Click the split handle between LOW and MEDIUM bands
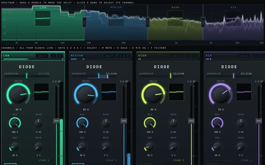The image size is (265, 165). [x=84, y=22]
